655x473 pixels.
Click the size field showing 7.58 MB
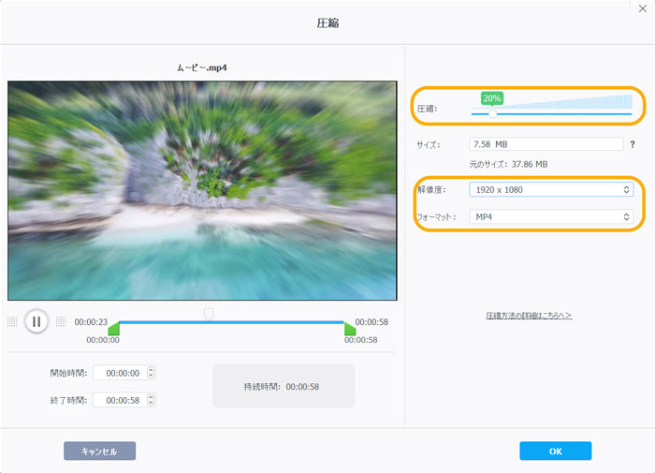546,144
